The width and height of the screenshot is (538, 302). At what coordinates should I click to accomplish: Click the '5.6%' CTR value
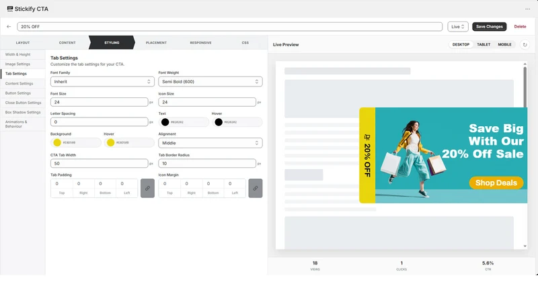(x=488, y=263)
